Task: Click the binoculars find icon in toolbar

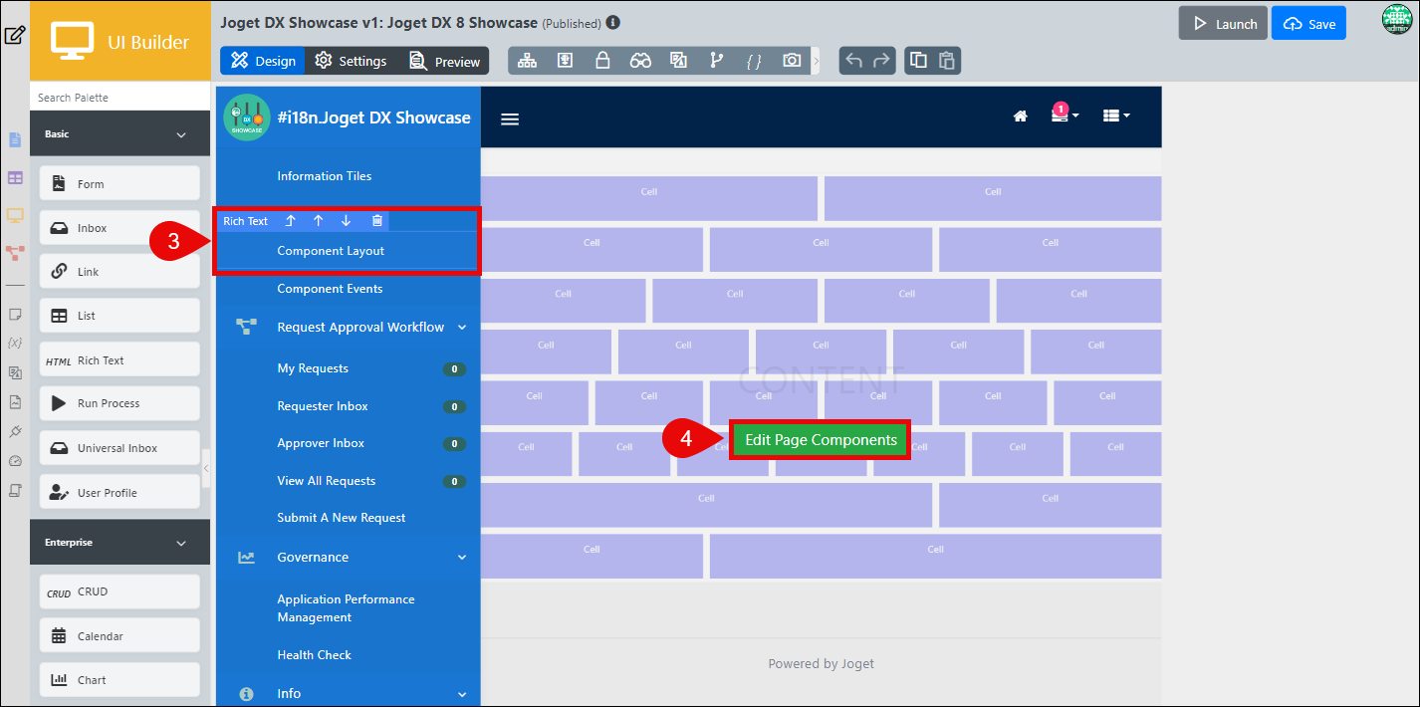Action: (640, 61)
